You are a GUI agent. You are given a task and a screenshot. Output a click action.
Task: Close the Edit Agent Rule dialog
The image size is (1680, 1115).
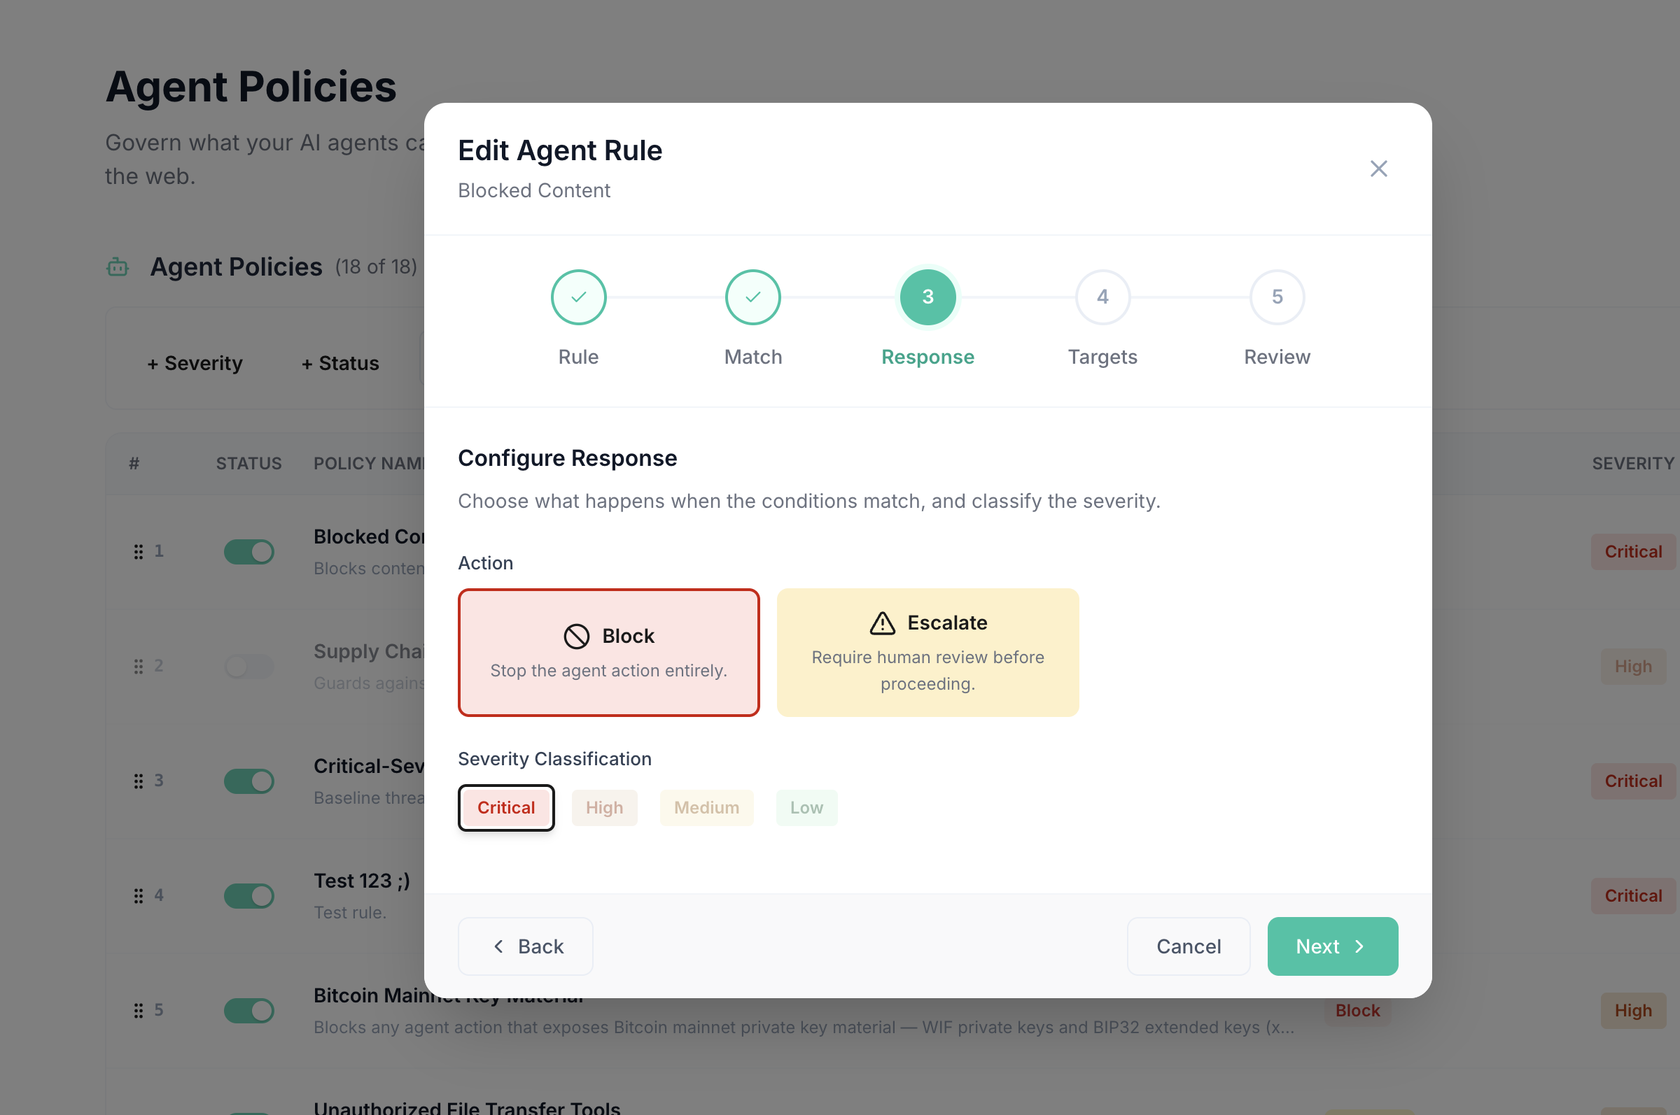(1378, 169)
